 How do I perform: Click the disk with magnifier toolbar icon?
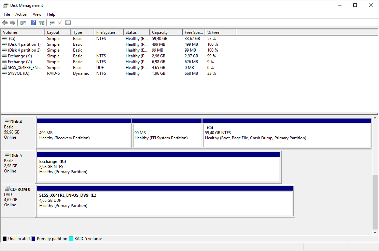(52, 23)
